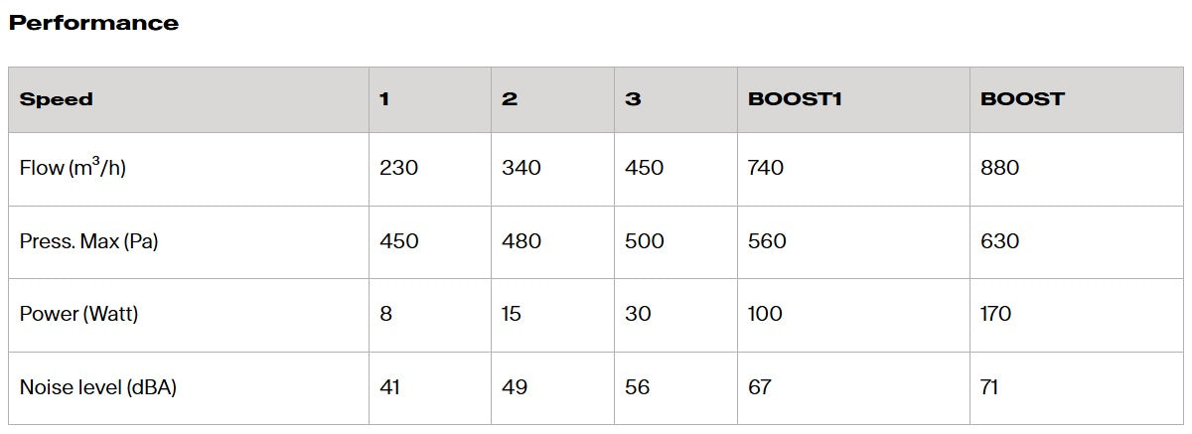
Task: Select the Power (Watt) row label
Action: click(x=78, y=314)
